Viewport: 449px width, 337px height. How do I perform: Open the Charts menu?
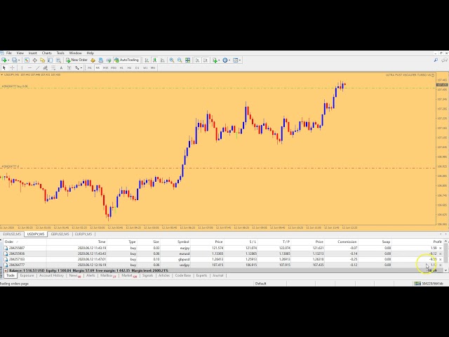(46, 53)
